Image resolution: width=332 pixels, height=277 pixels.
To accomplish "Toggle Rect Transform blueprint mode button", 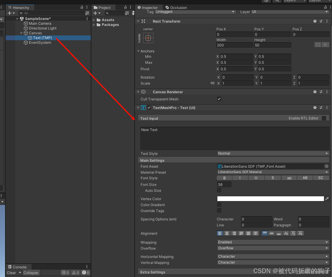I will click(x=318, y=45).
